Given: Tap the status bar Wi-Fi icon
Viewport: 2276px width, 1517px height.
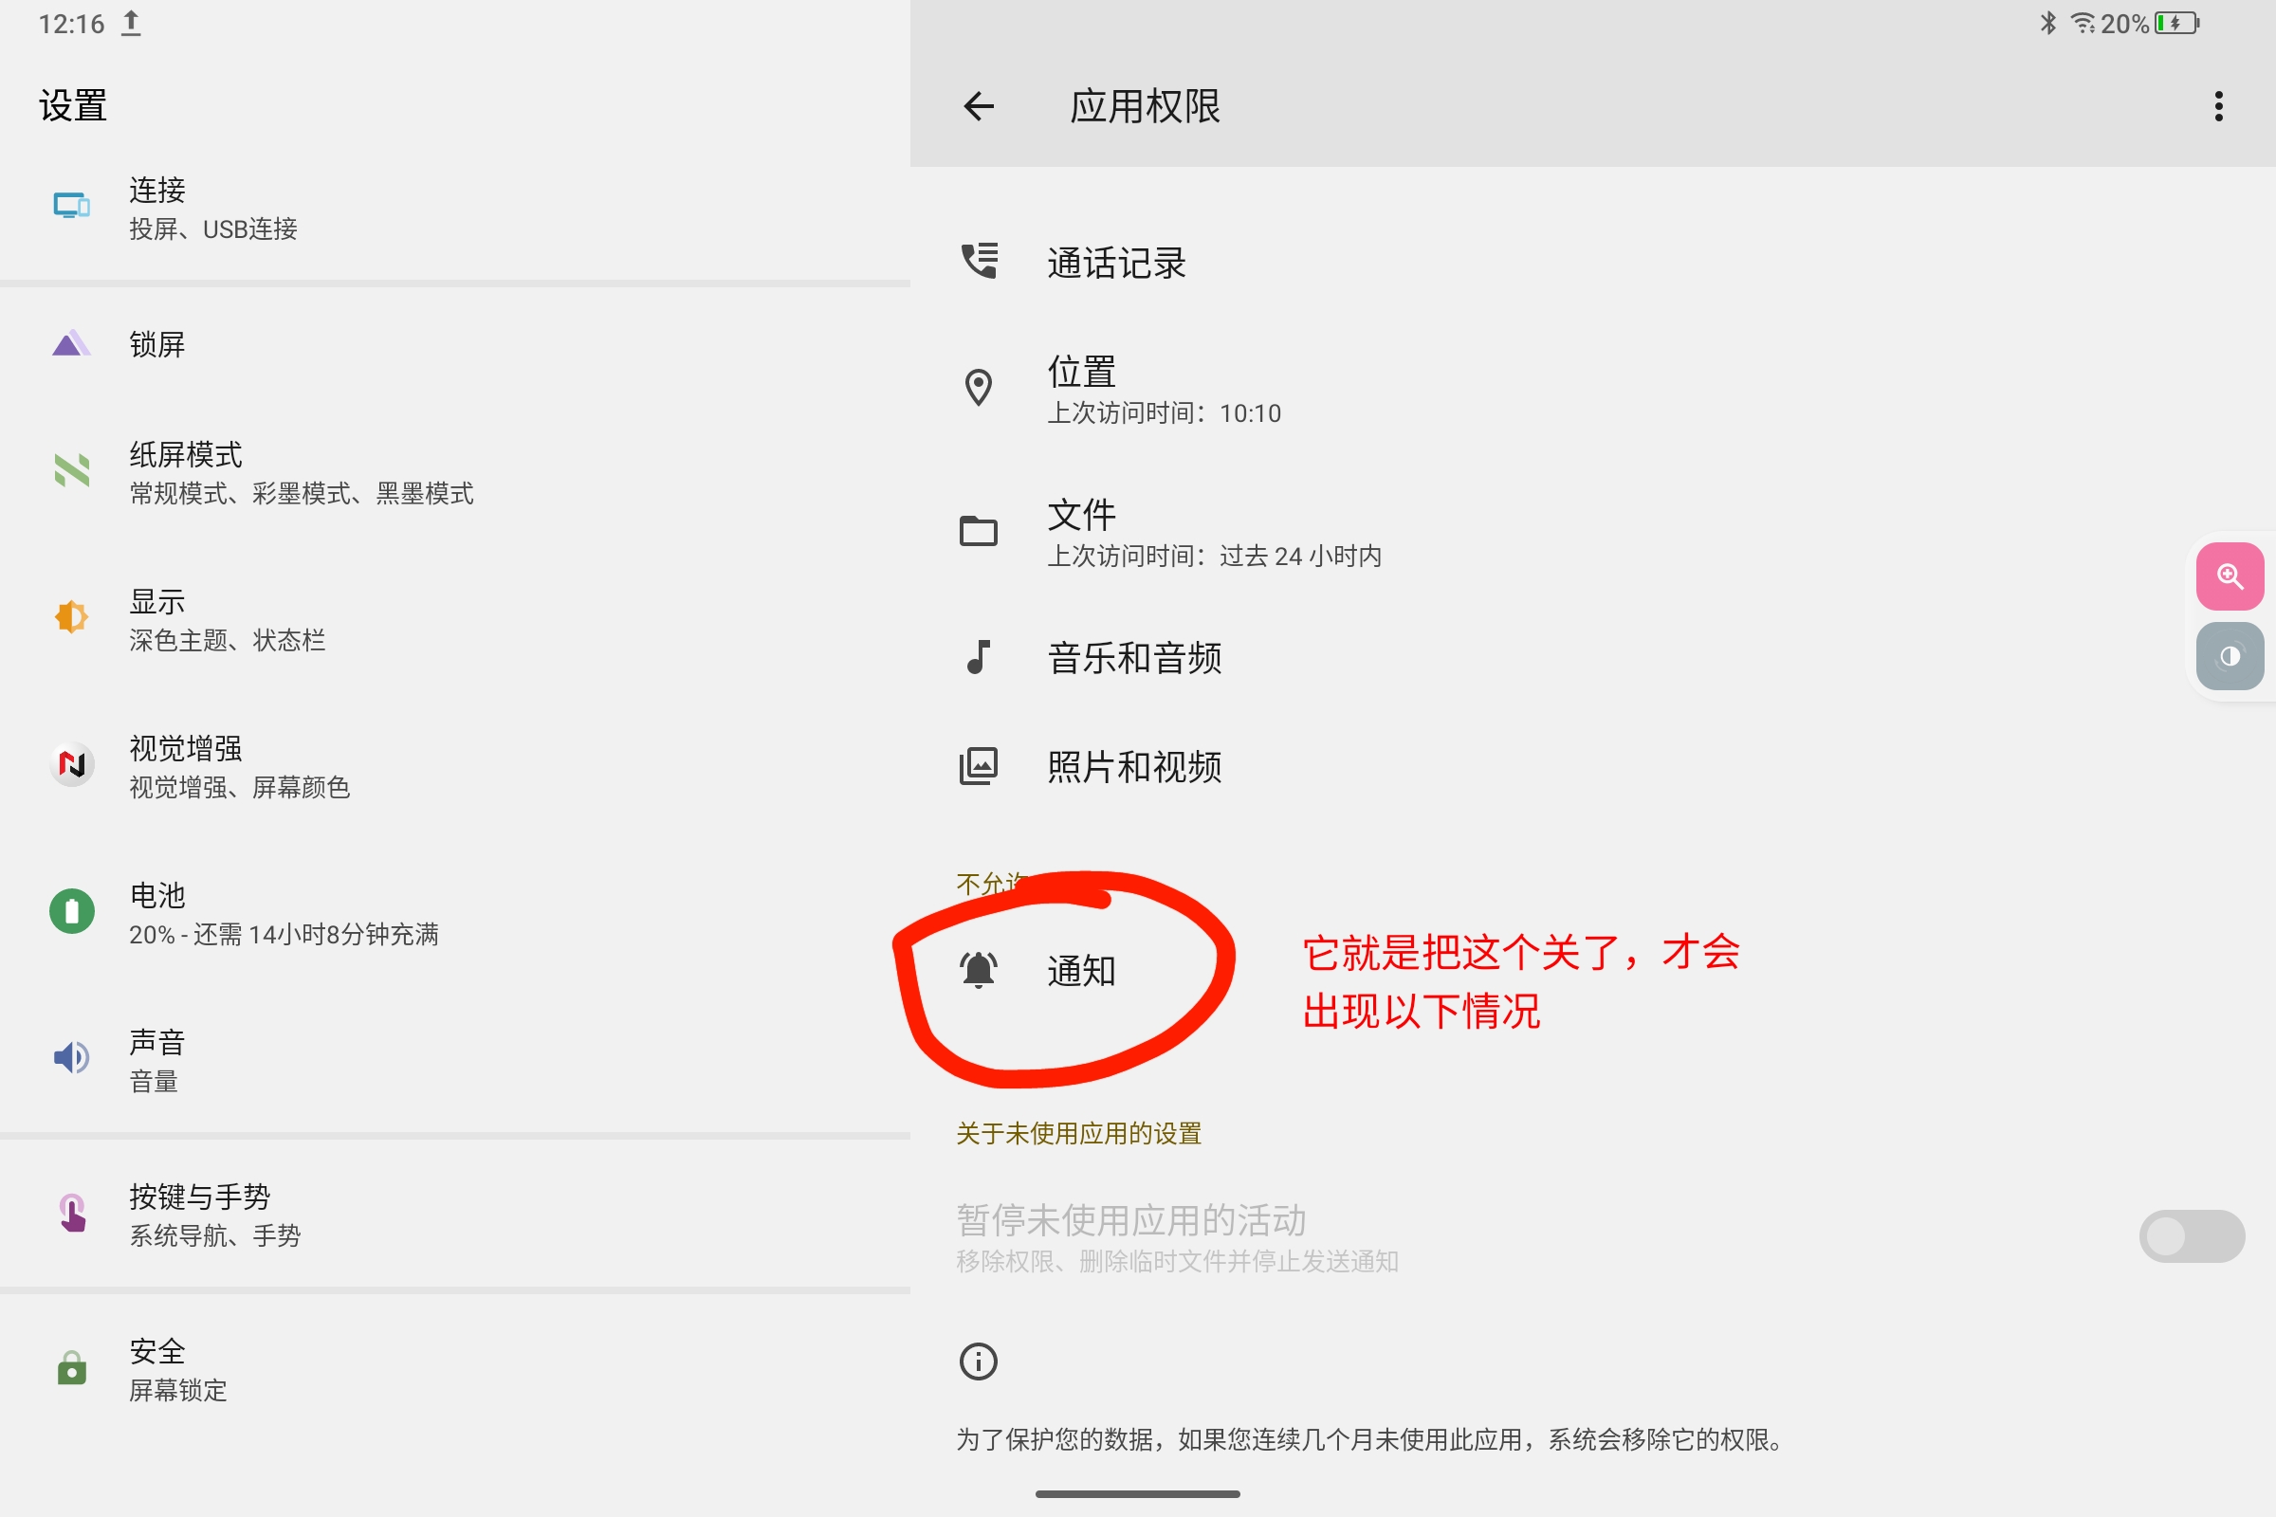Looking at the screenshot, I should (2083, 23).
